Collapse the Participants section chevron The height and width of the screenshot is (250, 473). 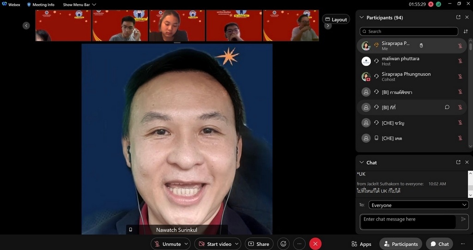[361, 18]
